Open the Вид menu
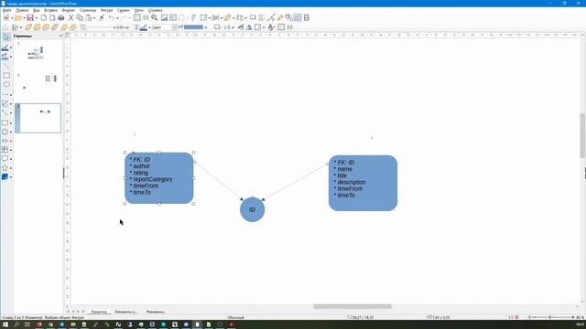The width and height of the screenshot is (586, 329). coord(37,10)
